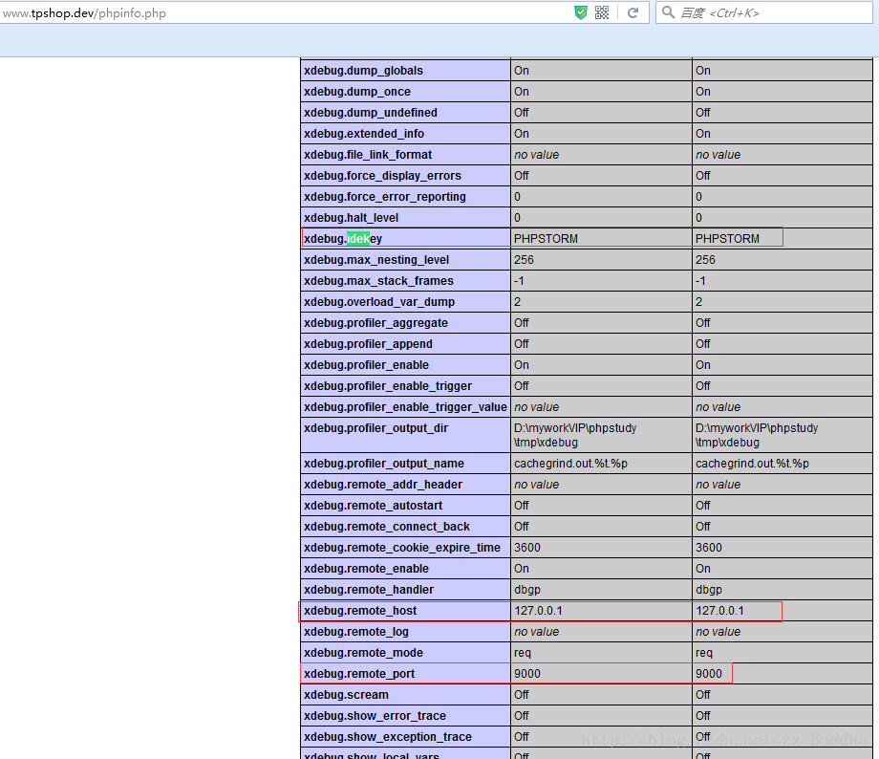The width and height of the screenshot is (879, 759).
Task: Select the xdebug.profiler_aggregate directive name
Action: (x=375, y=323)
